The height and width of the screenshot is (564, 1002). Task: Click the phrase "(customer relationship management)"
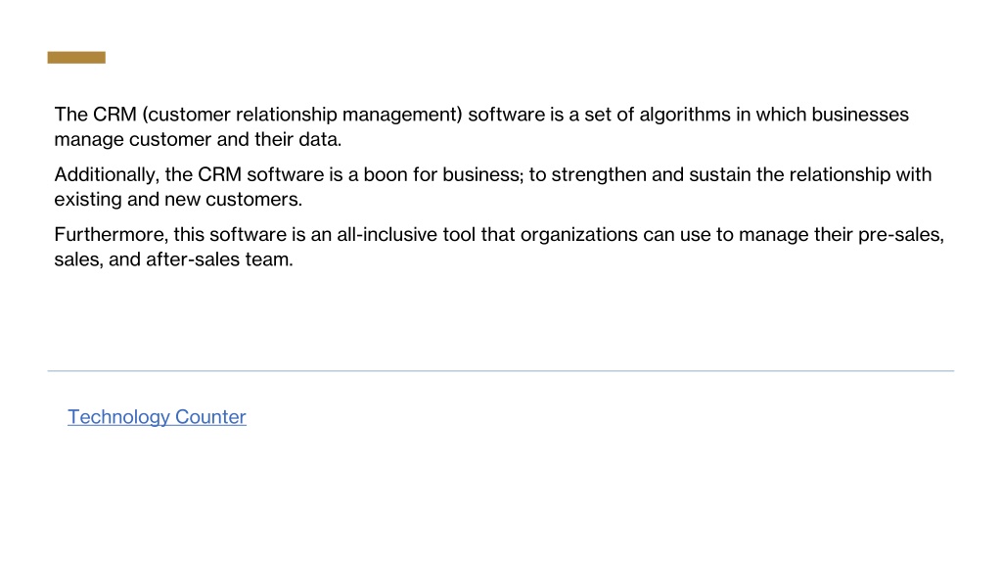pyautogui.click(x=302, y=115)
